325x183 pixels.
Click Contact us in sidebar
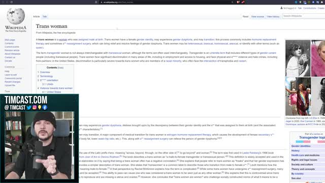[x=10, y=57]
